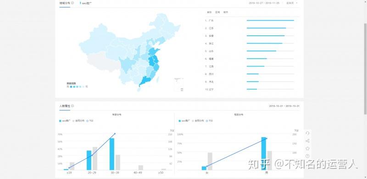Image resolution: width=367 pixels, height=179 pixels.
Task: Open the region date range picker
Action: point(264,3)
